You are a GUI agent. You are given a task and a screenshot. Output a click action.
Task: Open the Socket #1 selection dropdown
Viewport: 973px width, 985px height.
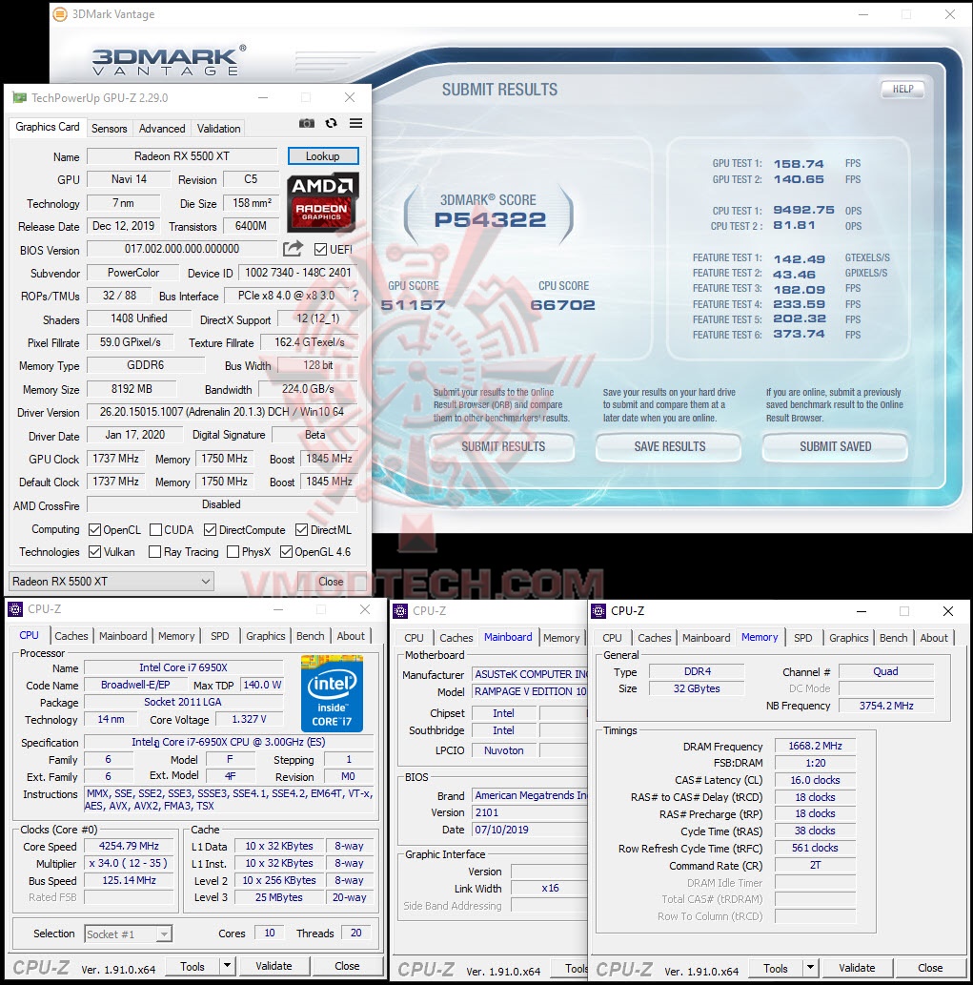tap(128, 934)
